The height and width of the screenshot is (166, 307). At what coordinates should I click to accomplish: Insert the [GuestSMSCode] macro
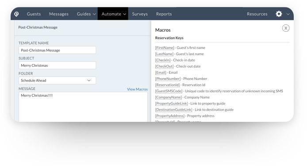(169, 91)
